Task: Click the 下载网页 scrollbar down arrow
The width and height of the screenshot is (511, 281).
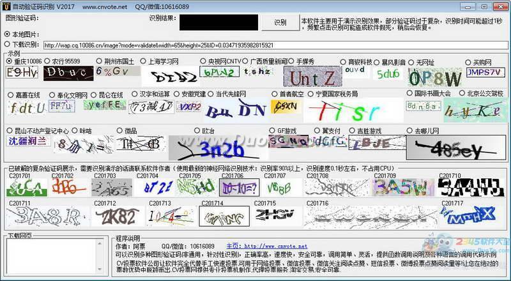Action: [100, 270]
